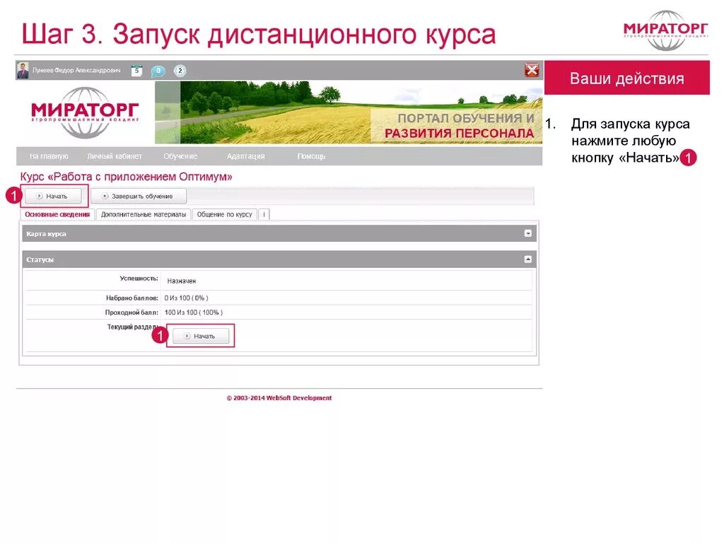Switch to Общение по курсу tab

pyautogui.click(x=224, y=214)
